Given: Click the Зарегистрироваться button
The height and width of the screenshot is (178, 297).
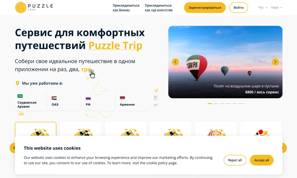Looking at the screenshot, I should (205, 7).
